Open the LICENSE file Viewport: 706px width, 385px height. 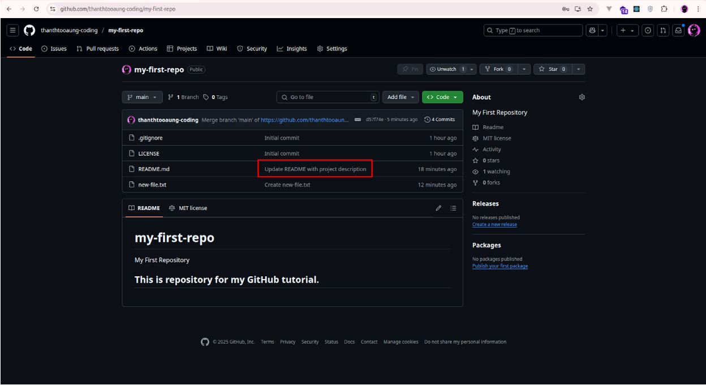[x=149, y=153]
